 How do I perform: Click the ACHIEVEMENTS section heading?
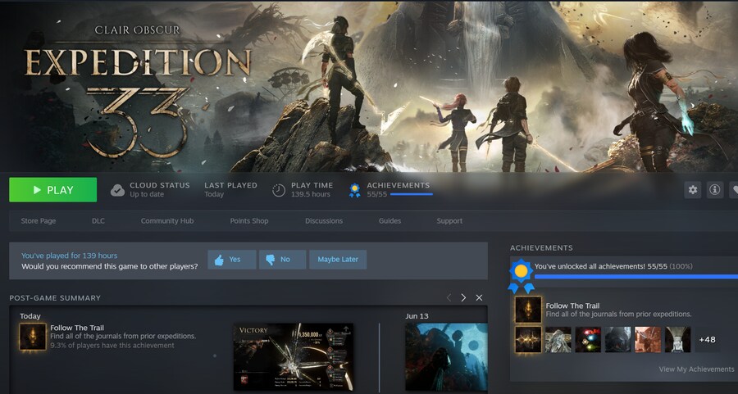point(541,247)
